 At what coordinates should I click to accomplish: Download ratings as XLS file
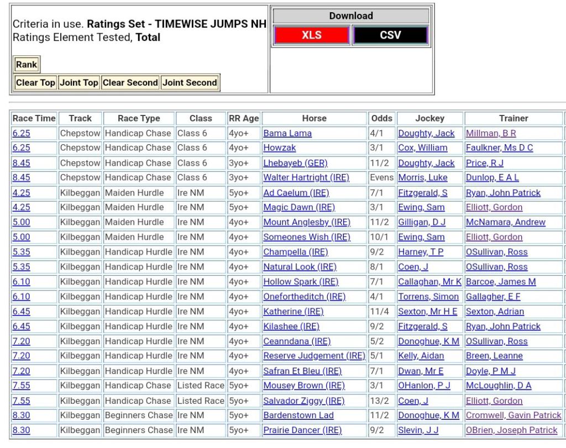tap(312, 35)
